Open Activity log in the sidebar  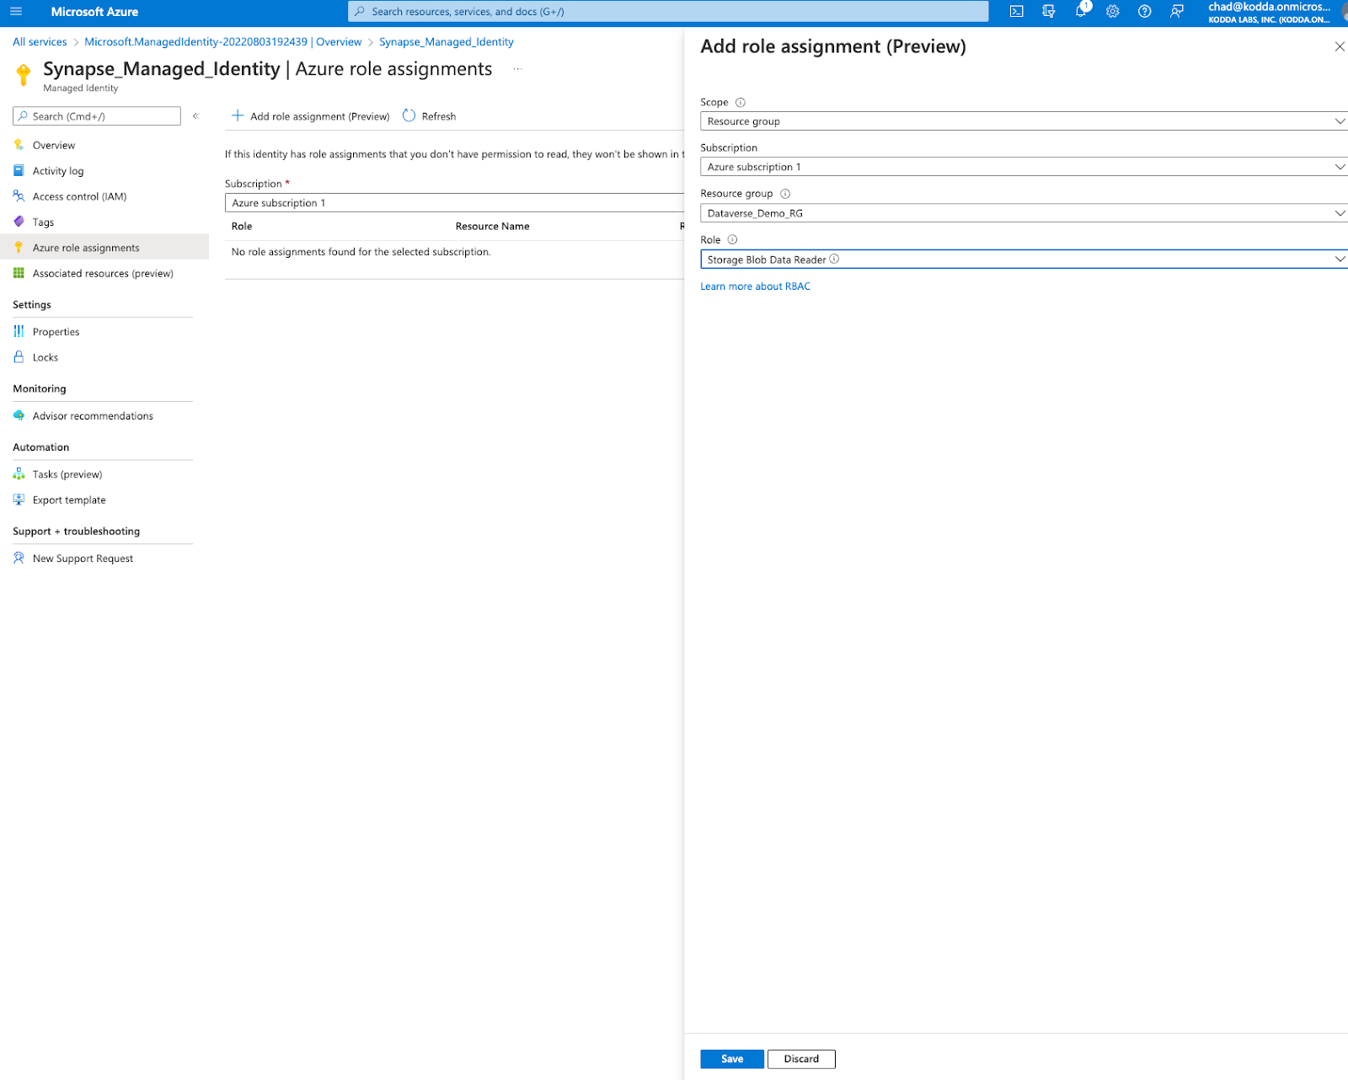coord(58,171)
